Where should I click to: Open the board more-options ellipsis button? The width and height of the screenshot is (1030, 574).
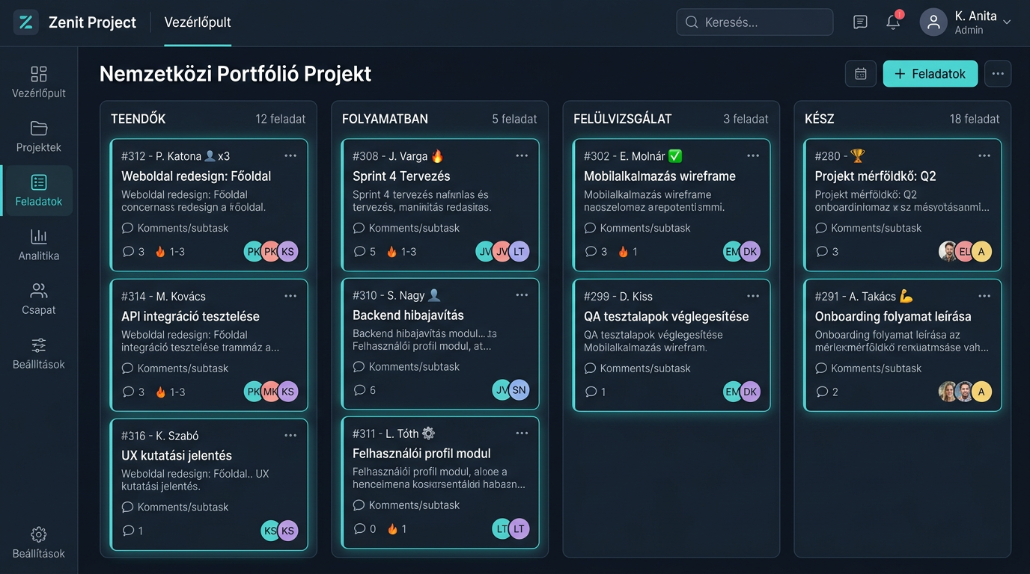[x=998, y=74]
